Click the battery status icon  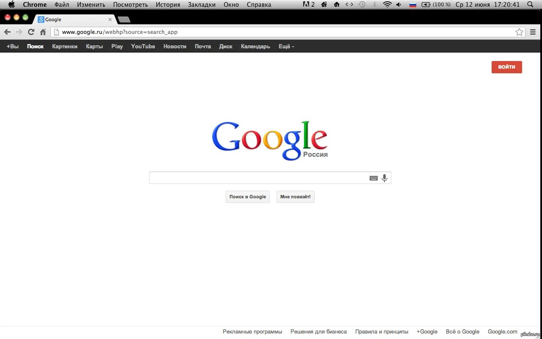pyautogui.click(x=426, y=5)
